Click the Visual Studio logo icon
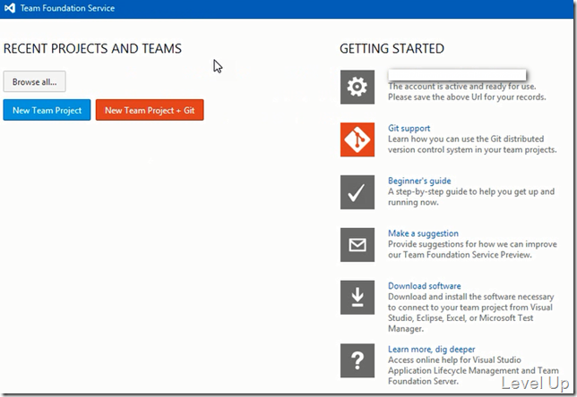Screen dimensions: 577x397 coord(10,8)
